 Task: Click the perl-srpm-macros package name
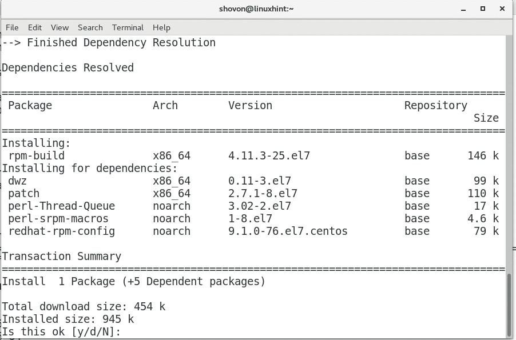[58, 218]
